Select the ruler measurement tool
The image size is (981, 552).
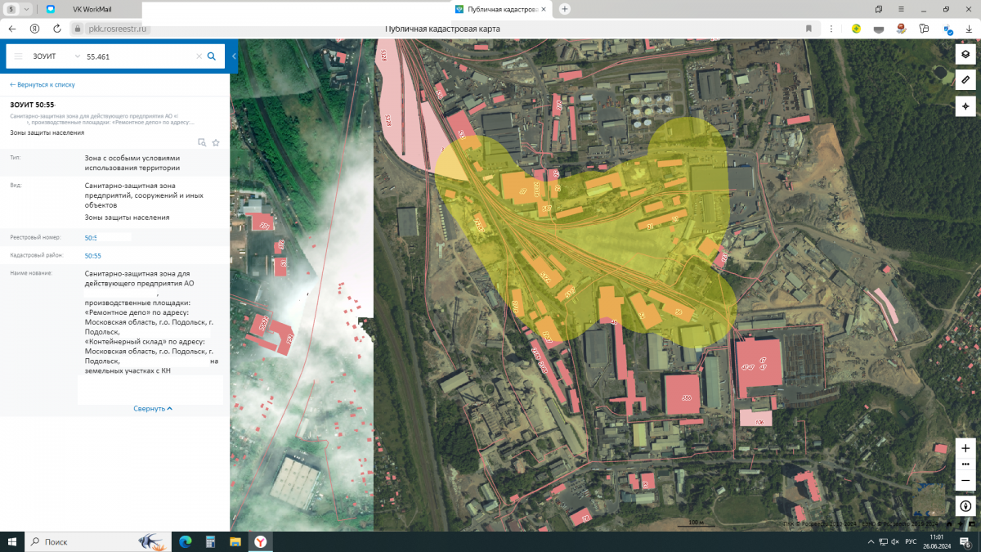click(965, 80)
